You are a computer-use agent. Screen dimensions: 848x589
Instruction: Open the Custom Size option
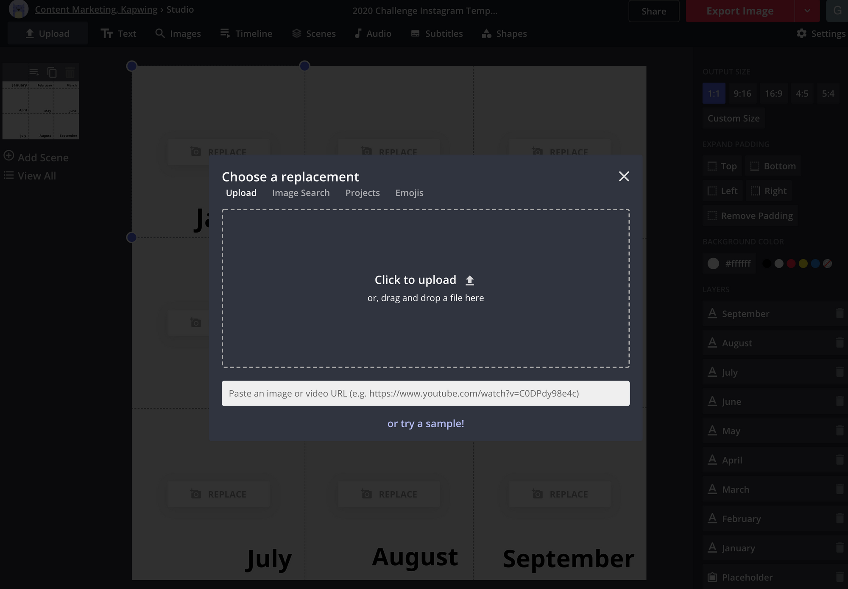pyautogui.click(x=733, y=119)
